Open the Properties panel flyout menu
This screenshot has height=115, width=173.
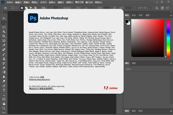(171, 63)
